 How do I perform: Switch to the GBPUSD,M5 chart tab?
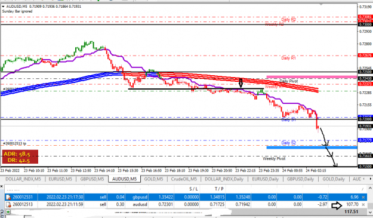coord(92,179)
